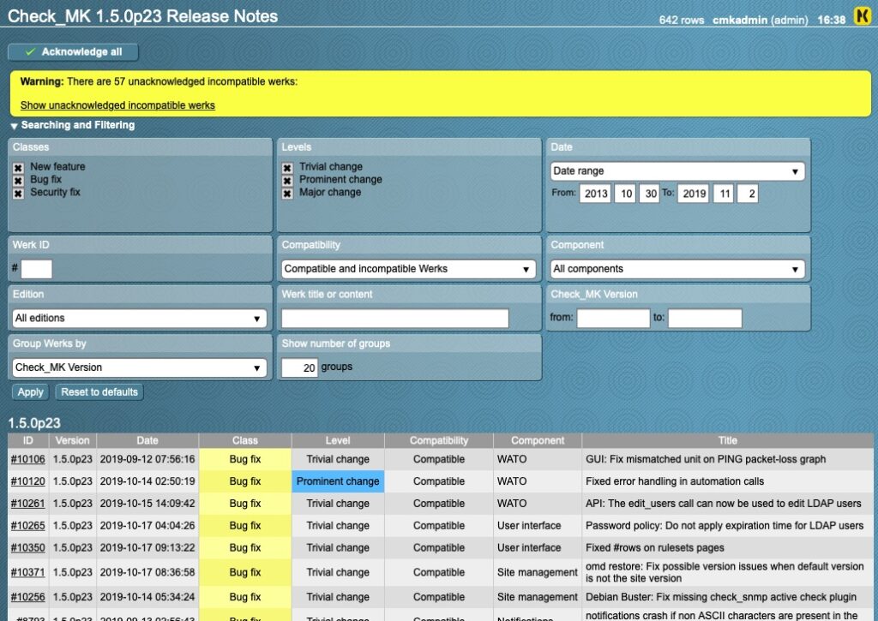Click the cmkadmin user name in header
This screenshot has height=621, width=878.
[740, 21]
